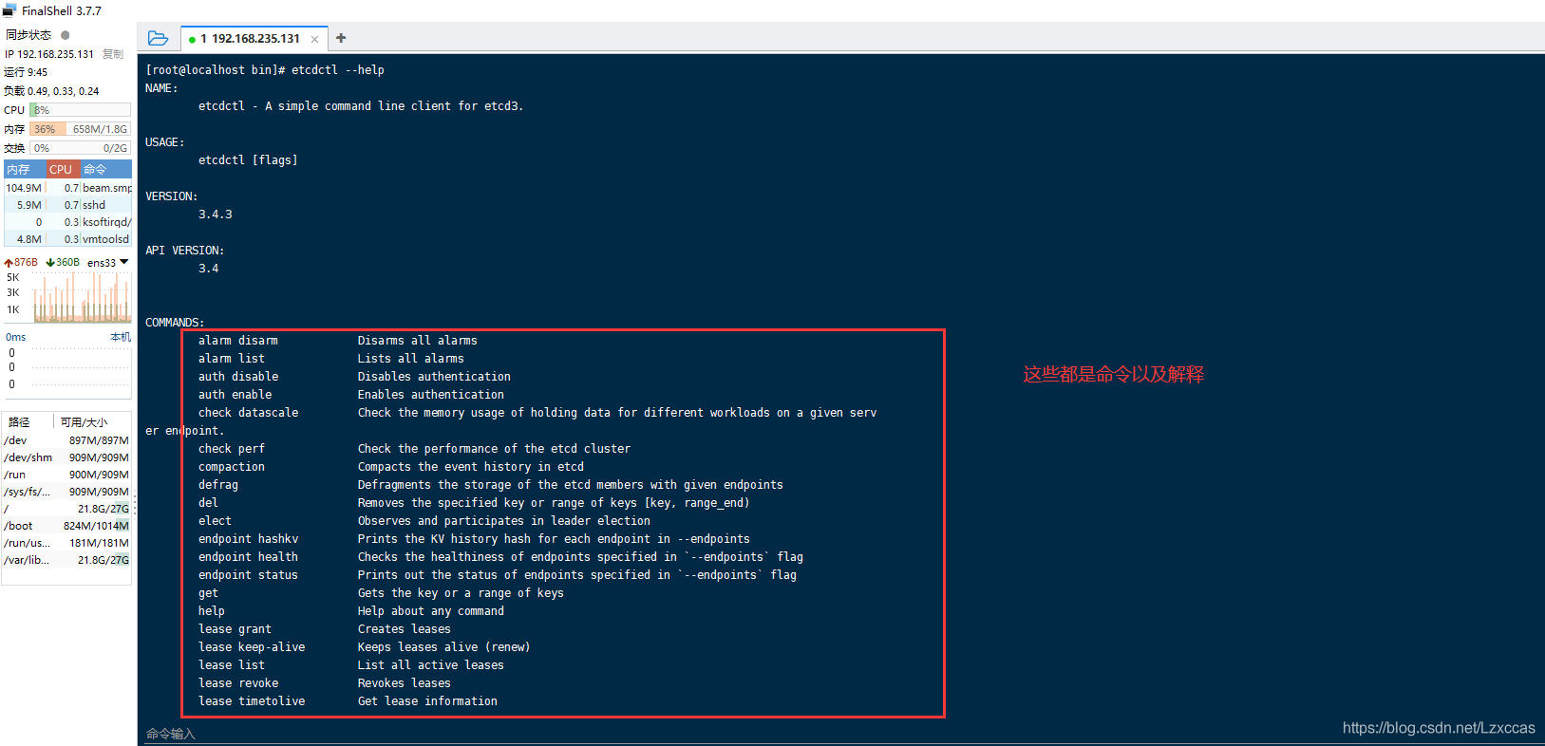Sort processes by the 内存 column header

pyautogui.click(x=25, y=169)
